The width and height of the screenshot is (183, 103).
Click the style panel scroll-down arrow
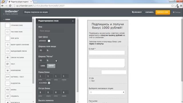pos(77,102)
